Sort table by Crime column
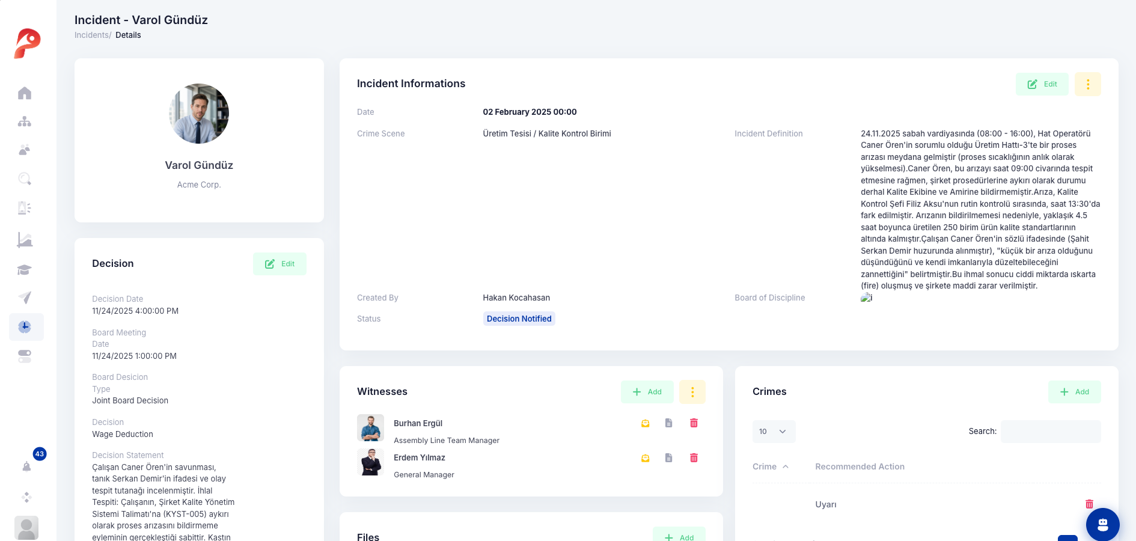 770,466
